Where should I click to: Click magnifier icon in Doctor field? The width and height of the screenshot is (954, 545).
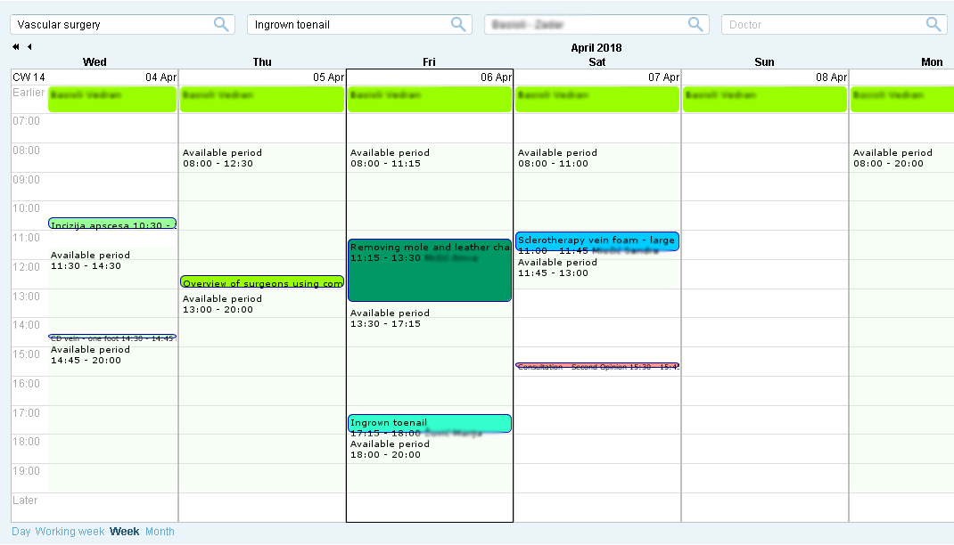click(x=933, y=25)
